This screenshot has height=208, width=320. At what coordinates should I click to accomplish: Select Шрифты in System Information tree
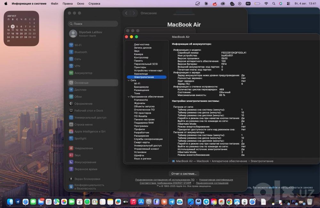(x=139, y=156)
